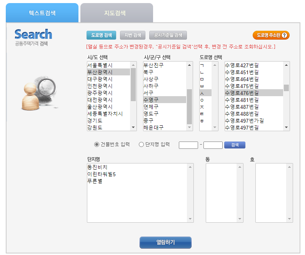Image resolution: width=305 pixels, height=255 pixels.
Task: Open the 도로명주소란 help button
Action: point(271,35)
